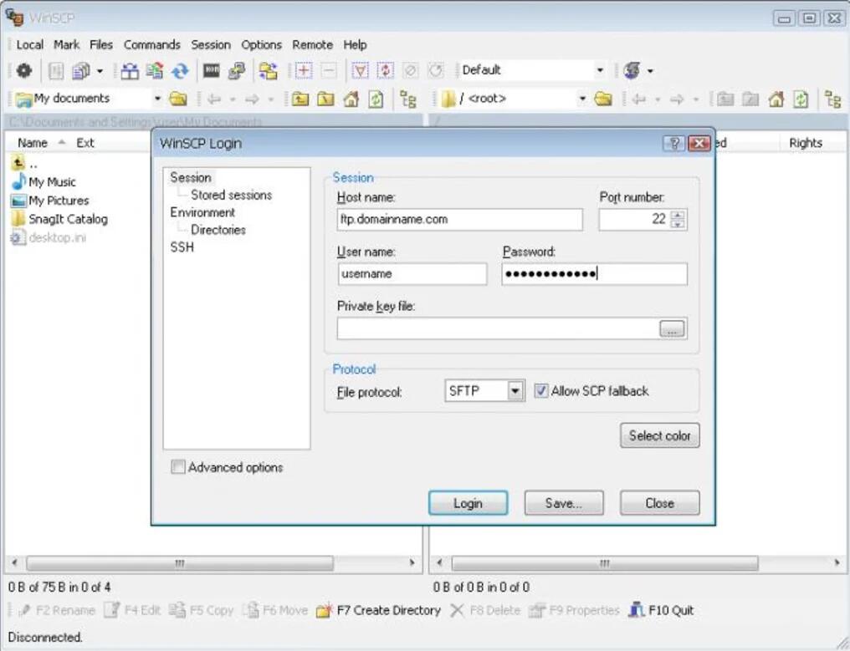Open the Default transfer settings dropdown
This screenshot has width=850, height=651.
pos(600,69)
